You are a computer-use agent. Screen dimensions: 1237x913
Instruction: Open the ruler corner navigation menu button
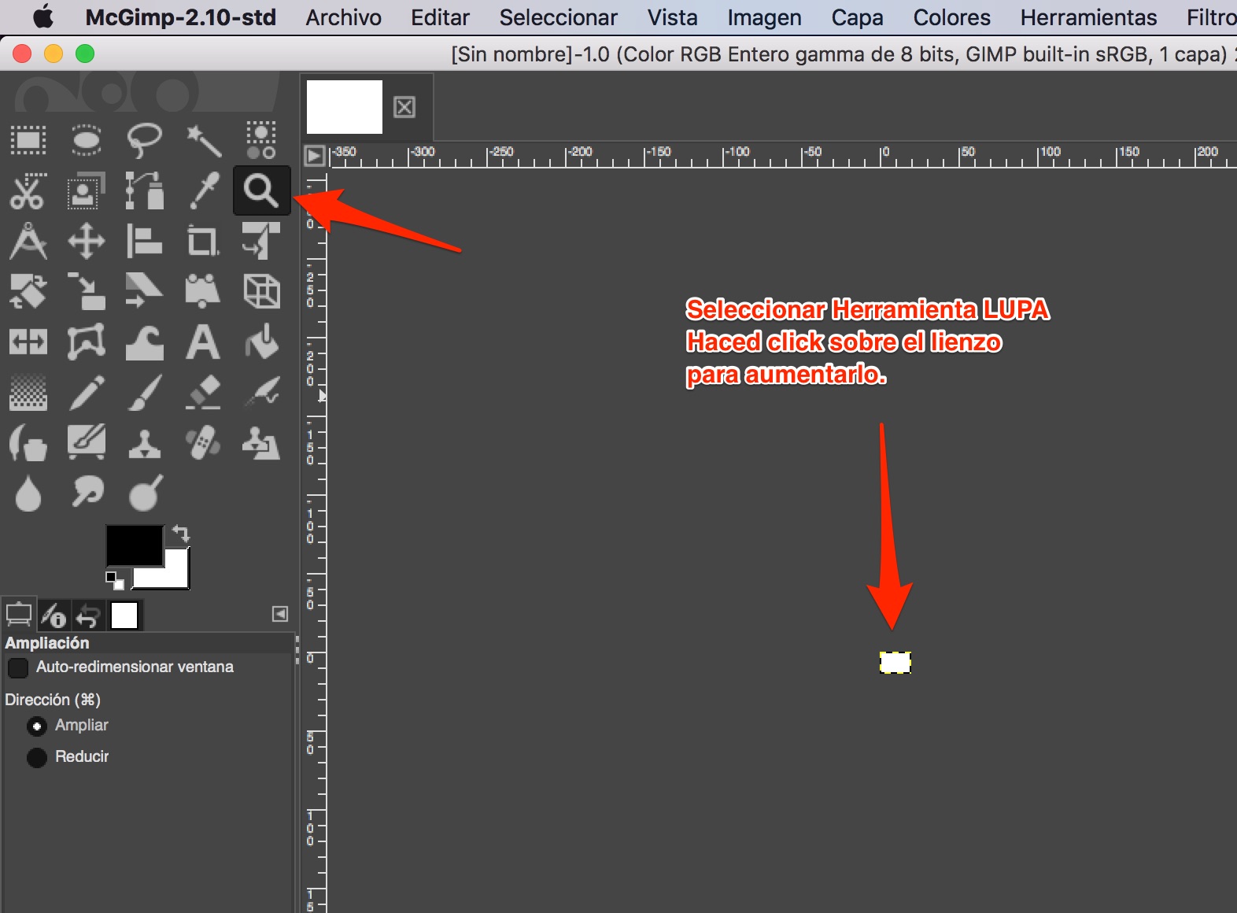[315, 156]
